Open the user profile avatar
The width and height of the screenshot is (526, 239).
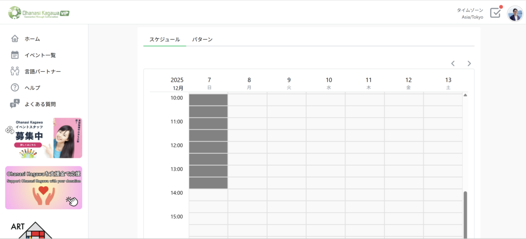pyautogui.click(x=515, y=13)
